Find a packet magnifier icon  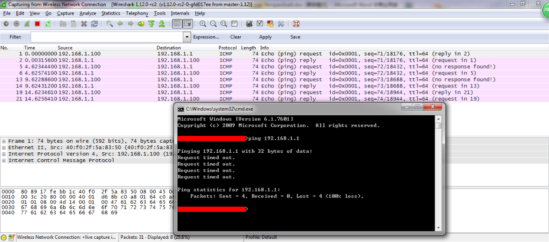110,23
